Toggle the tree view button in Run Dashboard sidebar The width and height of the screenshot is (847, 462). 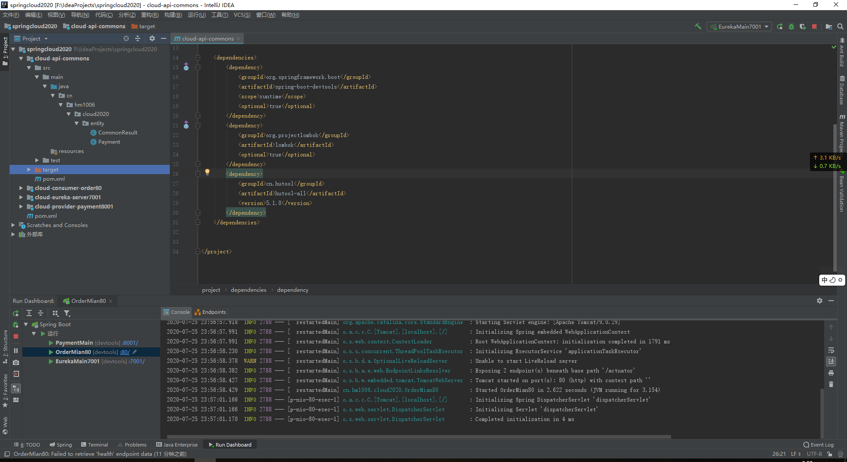(16, 388)
